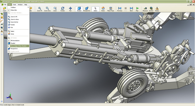The height and width of the screenshot is (106, 195).
Task: Select the Zoom toolbar tool
Action: pyautogui.click(x=55, y=9)
